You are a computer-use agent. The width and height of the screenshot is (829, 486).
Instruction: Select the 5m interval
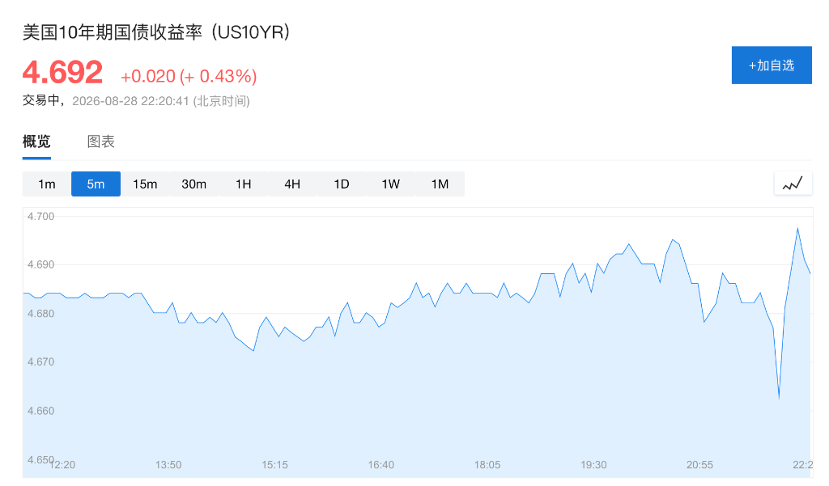(96, 184)
